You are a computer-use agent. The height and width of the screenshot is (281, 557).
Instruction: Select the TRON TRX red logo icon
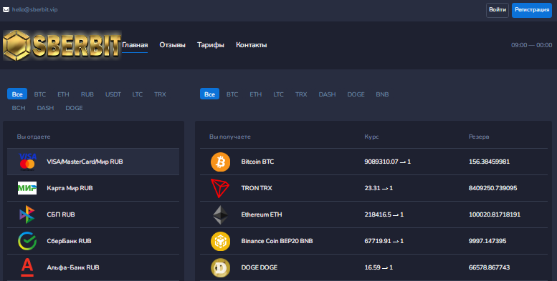click(x=220, y=188)
